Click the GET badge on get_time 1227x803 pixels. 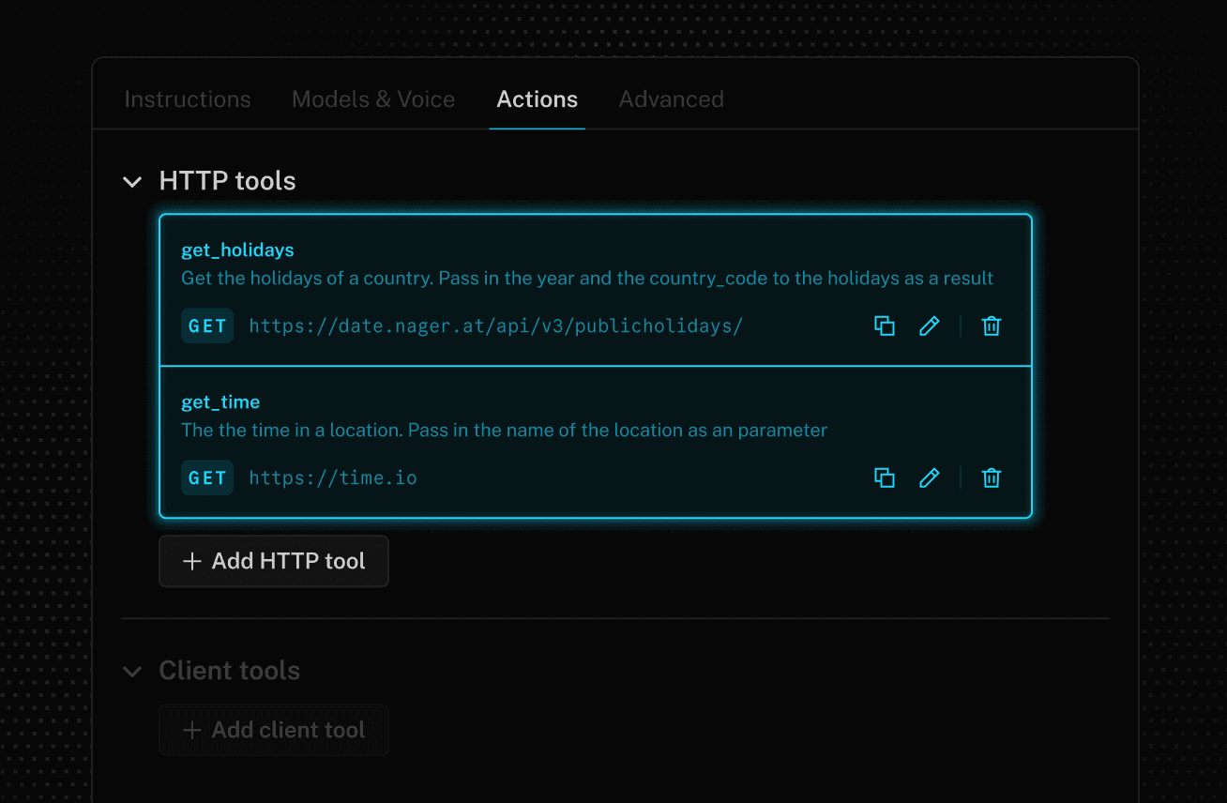206,477
